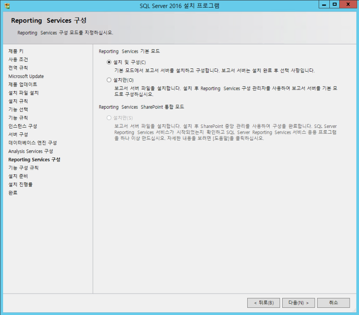Select the 데이터베이스 엔진 구성 step in the sidebar
This screenshot has height=315, width=359.
click(32, 143)
